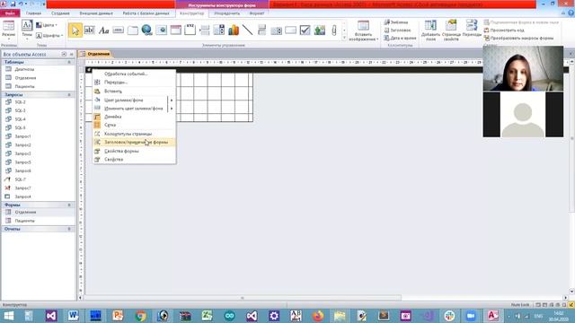575x323 pixels.
Task: Choose the navigation control icon
Action: [176, 30]
